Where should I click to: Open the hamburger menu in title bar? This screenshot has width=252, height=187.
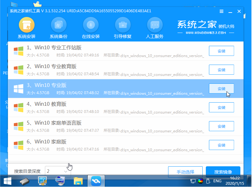222,11
